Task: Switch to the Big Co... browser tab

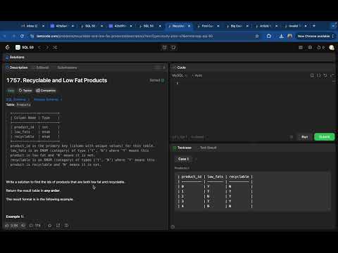Action: (x=237, y=26)
